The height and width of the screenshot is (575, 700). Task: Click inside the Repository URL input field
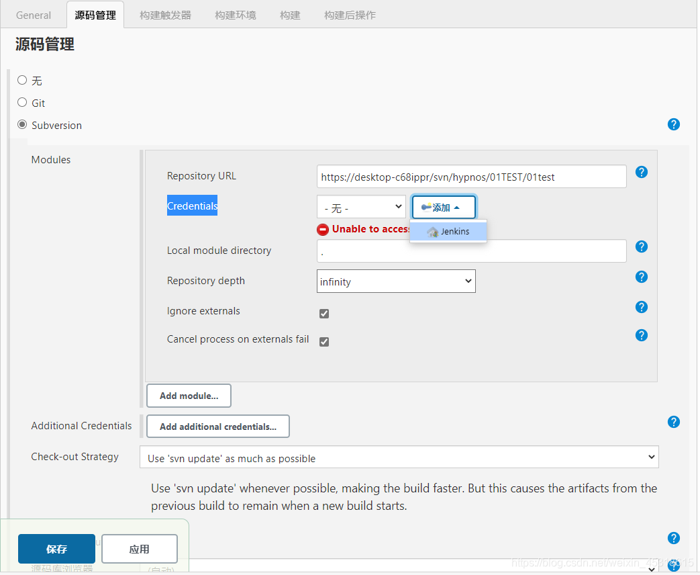coord(470,176)
